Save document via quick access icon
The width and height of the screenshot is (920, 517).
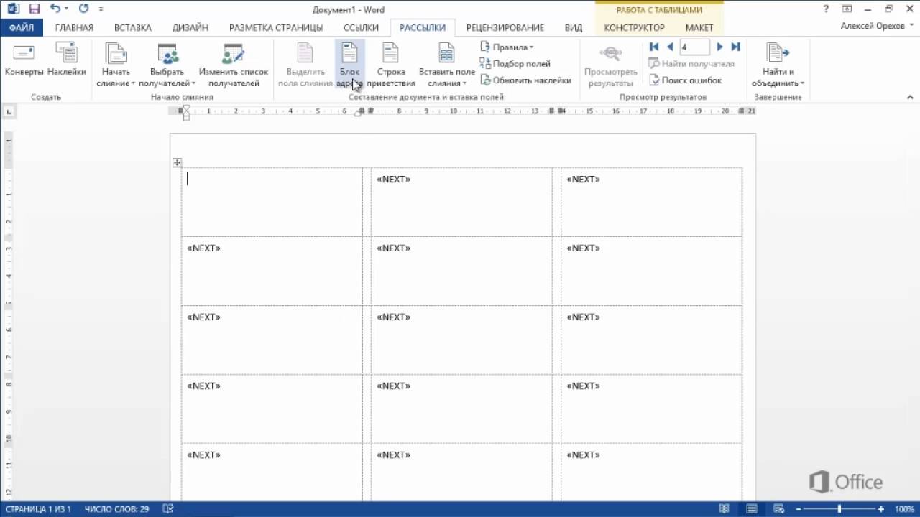(34, 9)
